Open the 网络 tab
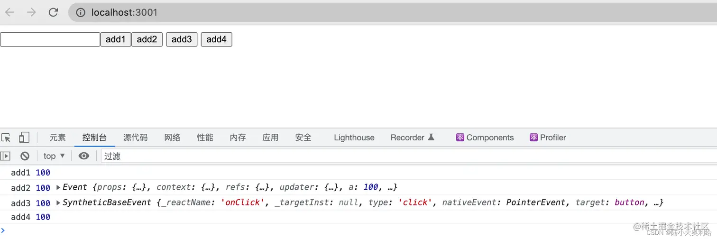 pos(173,138)
